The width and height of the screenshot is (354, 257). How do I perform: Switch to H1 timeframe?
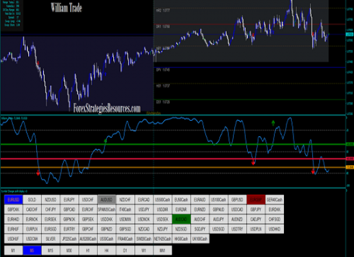click(88, 251)
